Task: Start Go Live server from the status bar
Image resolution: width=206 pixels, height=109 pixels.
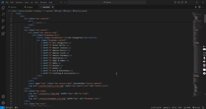Action: [x=196, y=107]
